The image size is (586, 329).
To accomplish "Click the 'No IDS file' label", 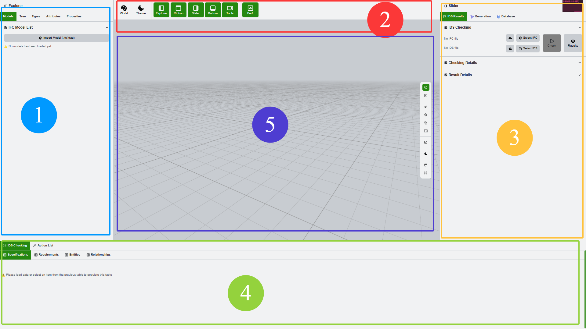I will click(451, 48).
